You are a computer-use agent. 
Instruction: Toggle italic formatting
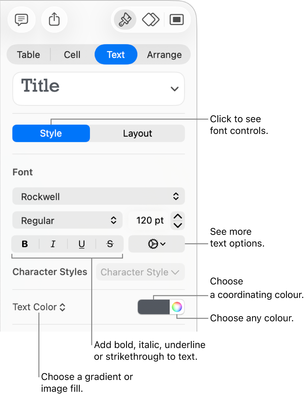(53, 244)
